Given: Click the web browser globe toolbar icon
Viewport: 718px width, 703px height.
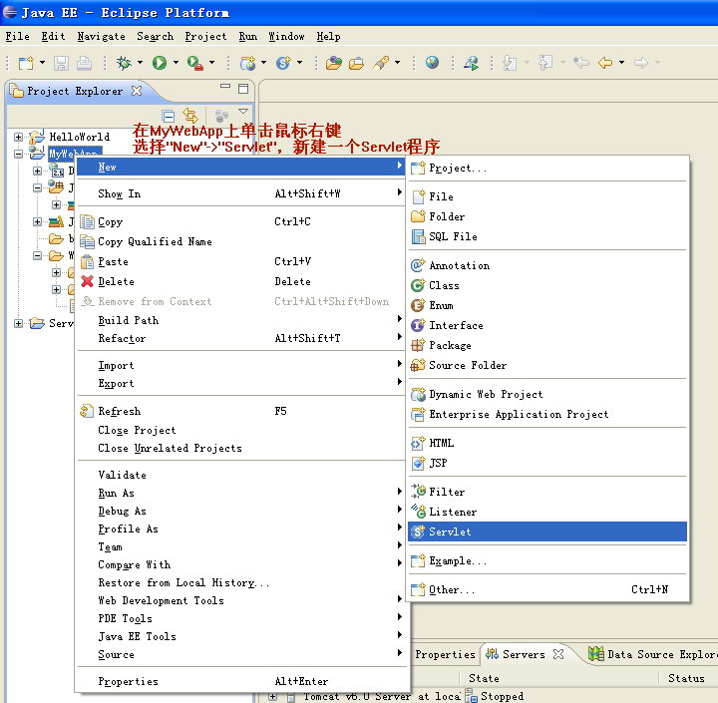Looking at the screenshot, I should [432, 63].
